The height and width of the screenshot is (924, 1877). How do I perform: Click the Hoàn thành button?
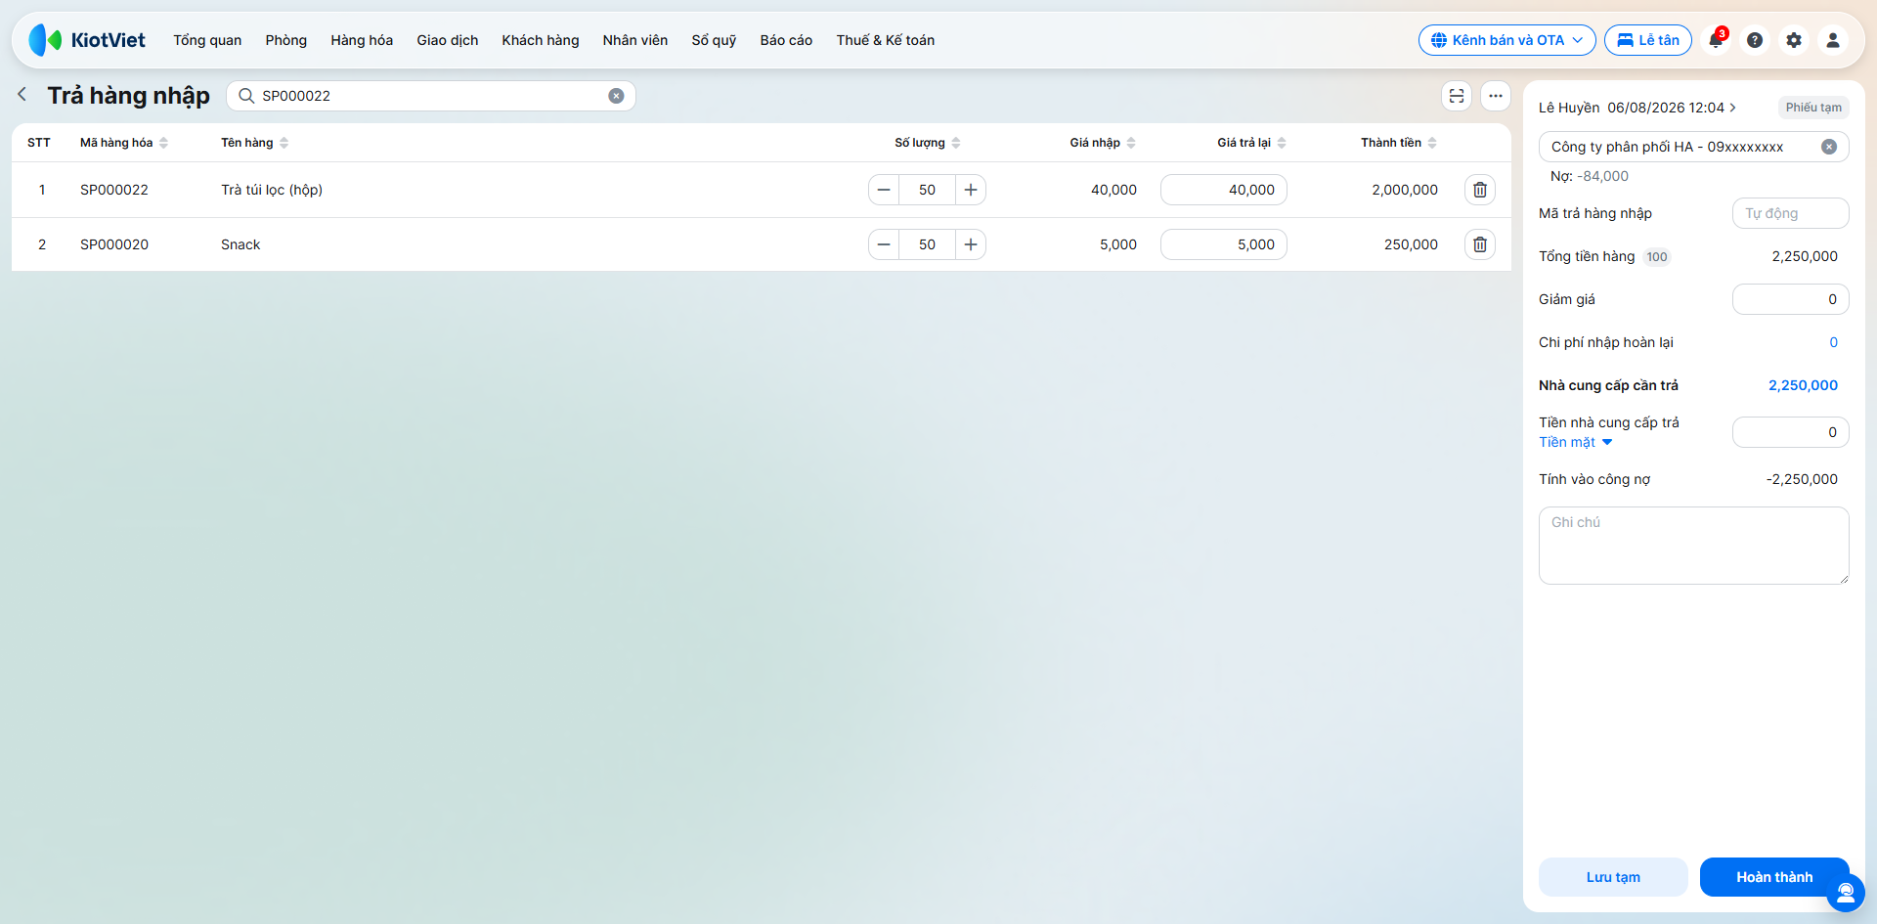click(1774, 877)
